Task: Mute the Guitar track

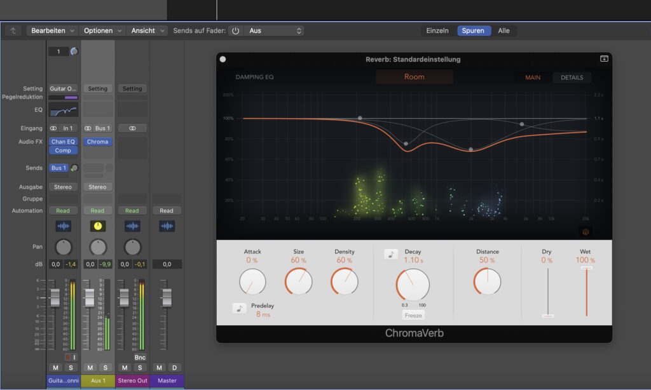Action: [56, 368]
